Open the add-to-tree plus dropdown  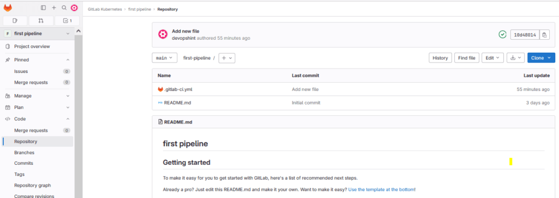coord(227,58)
